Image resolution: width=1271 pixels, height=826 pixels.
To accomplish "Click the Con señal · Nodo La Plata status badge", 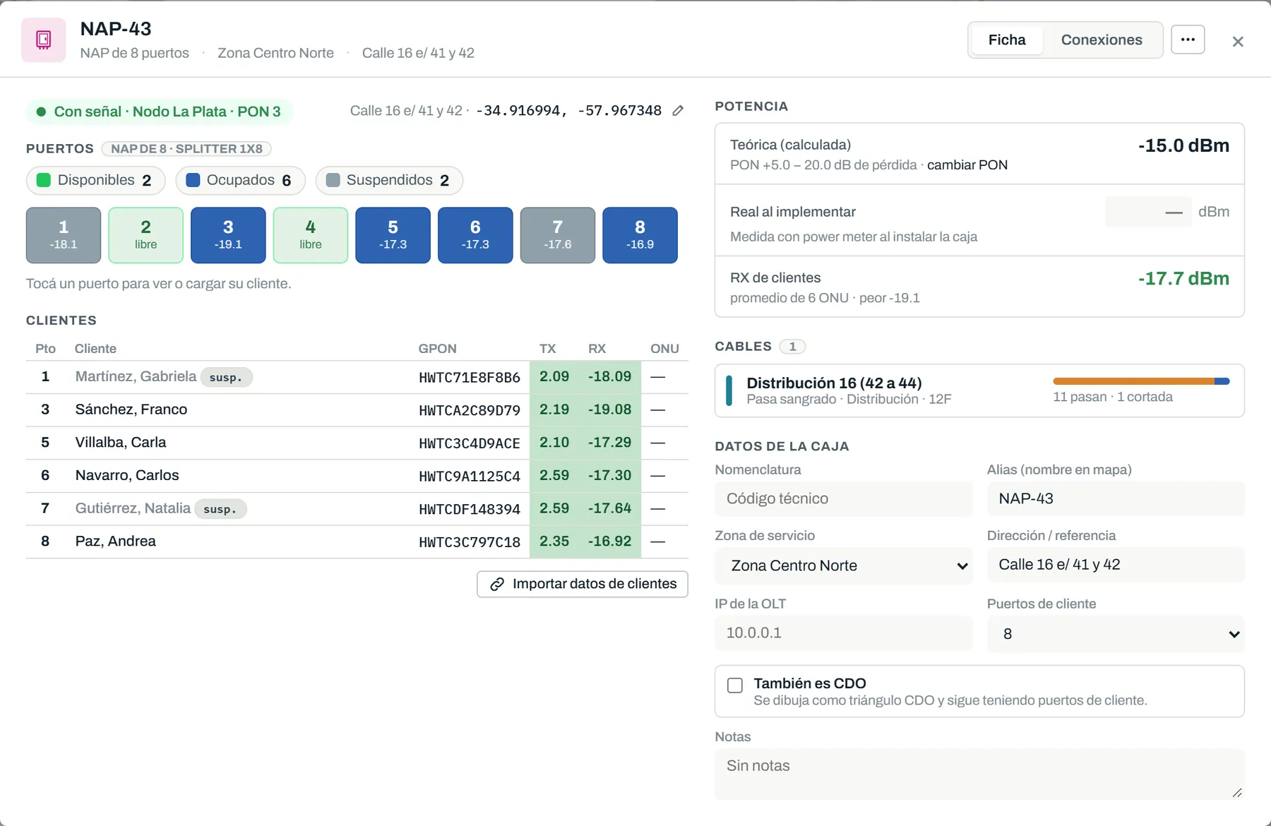I will click(x=159, y=112).
